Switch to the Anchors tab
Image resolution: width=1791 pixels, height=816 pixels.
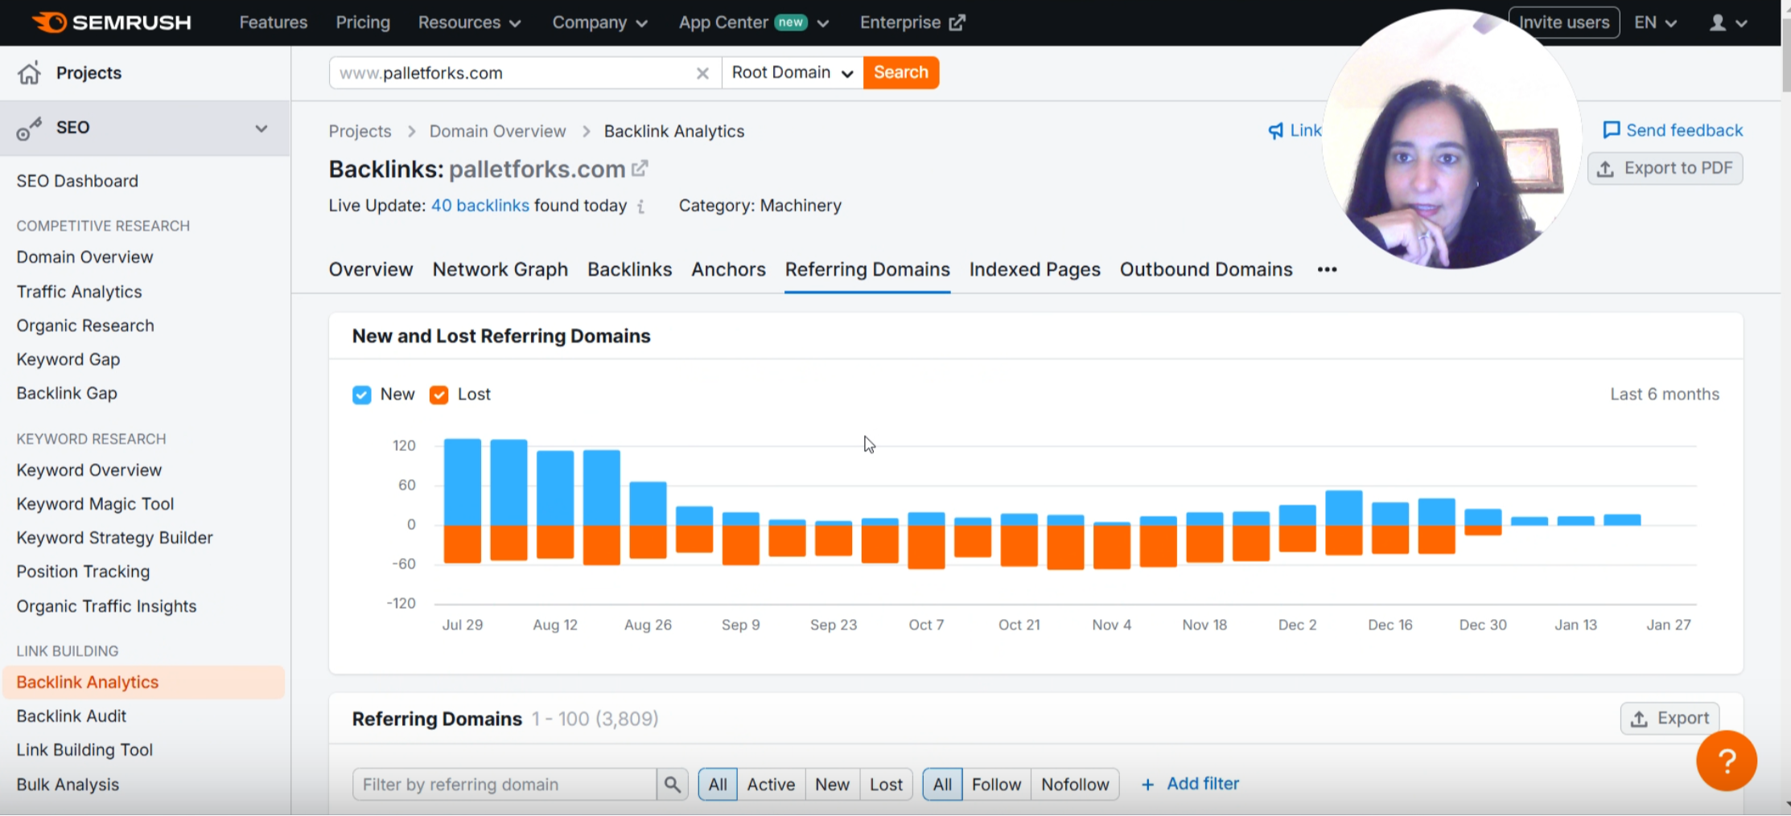pos(728,270)
